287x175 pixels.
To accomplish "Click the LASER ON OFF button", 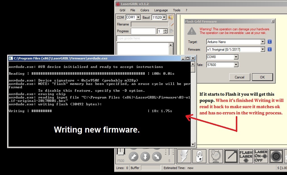I will 261,156.
